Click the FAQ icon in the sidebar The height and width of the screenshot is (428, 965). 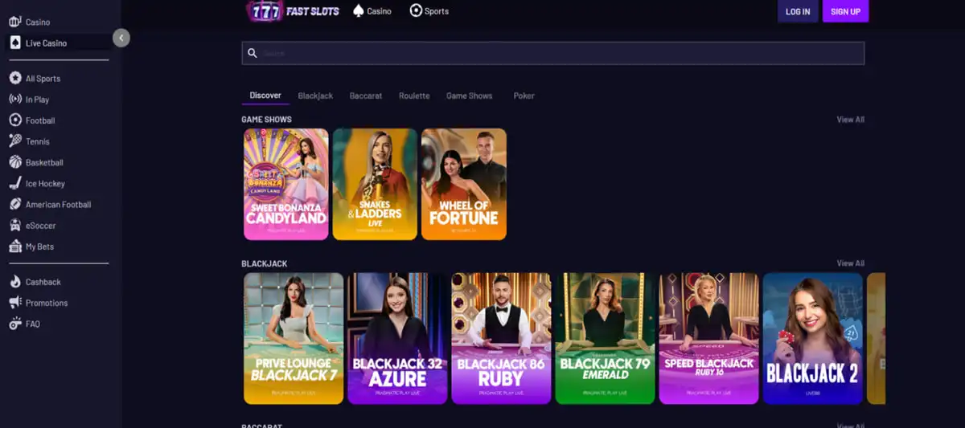[x=15, y=324]
